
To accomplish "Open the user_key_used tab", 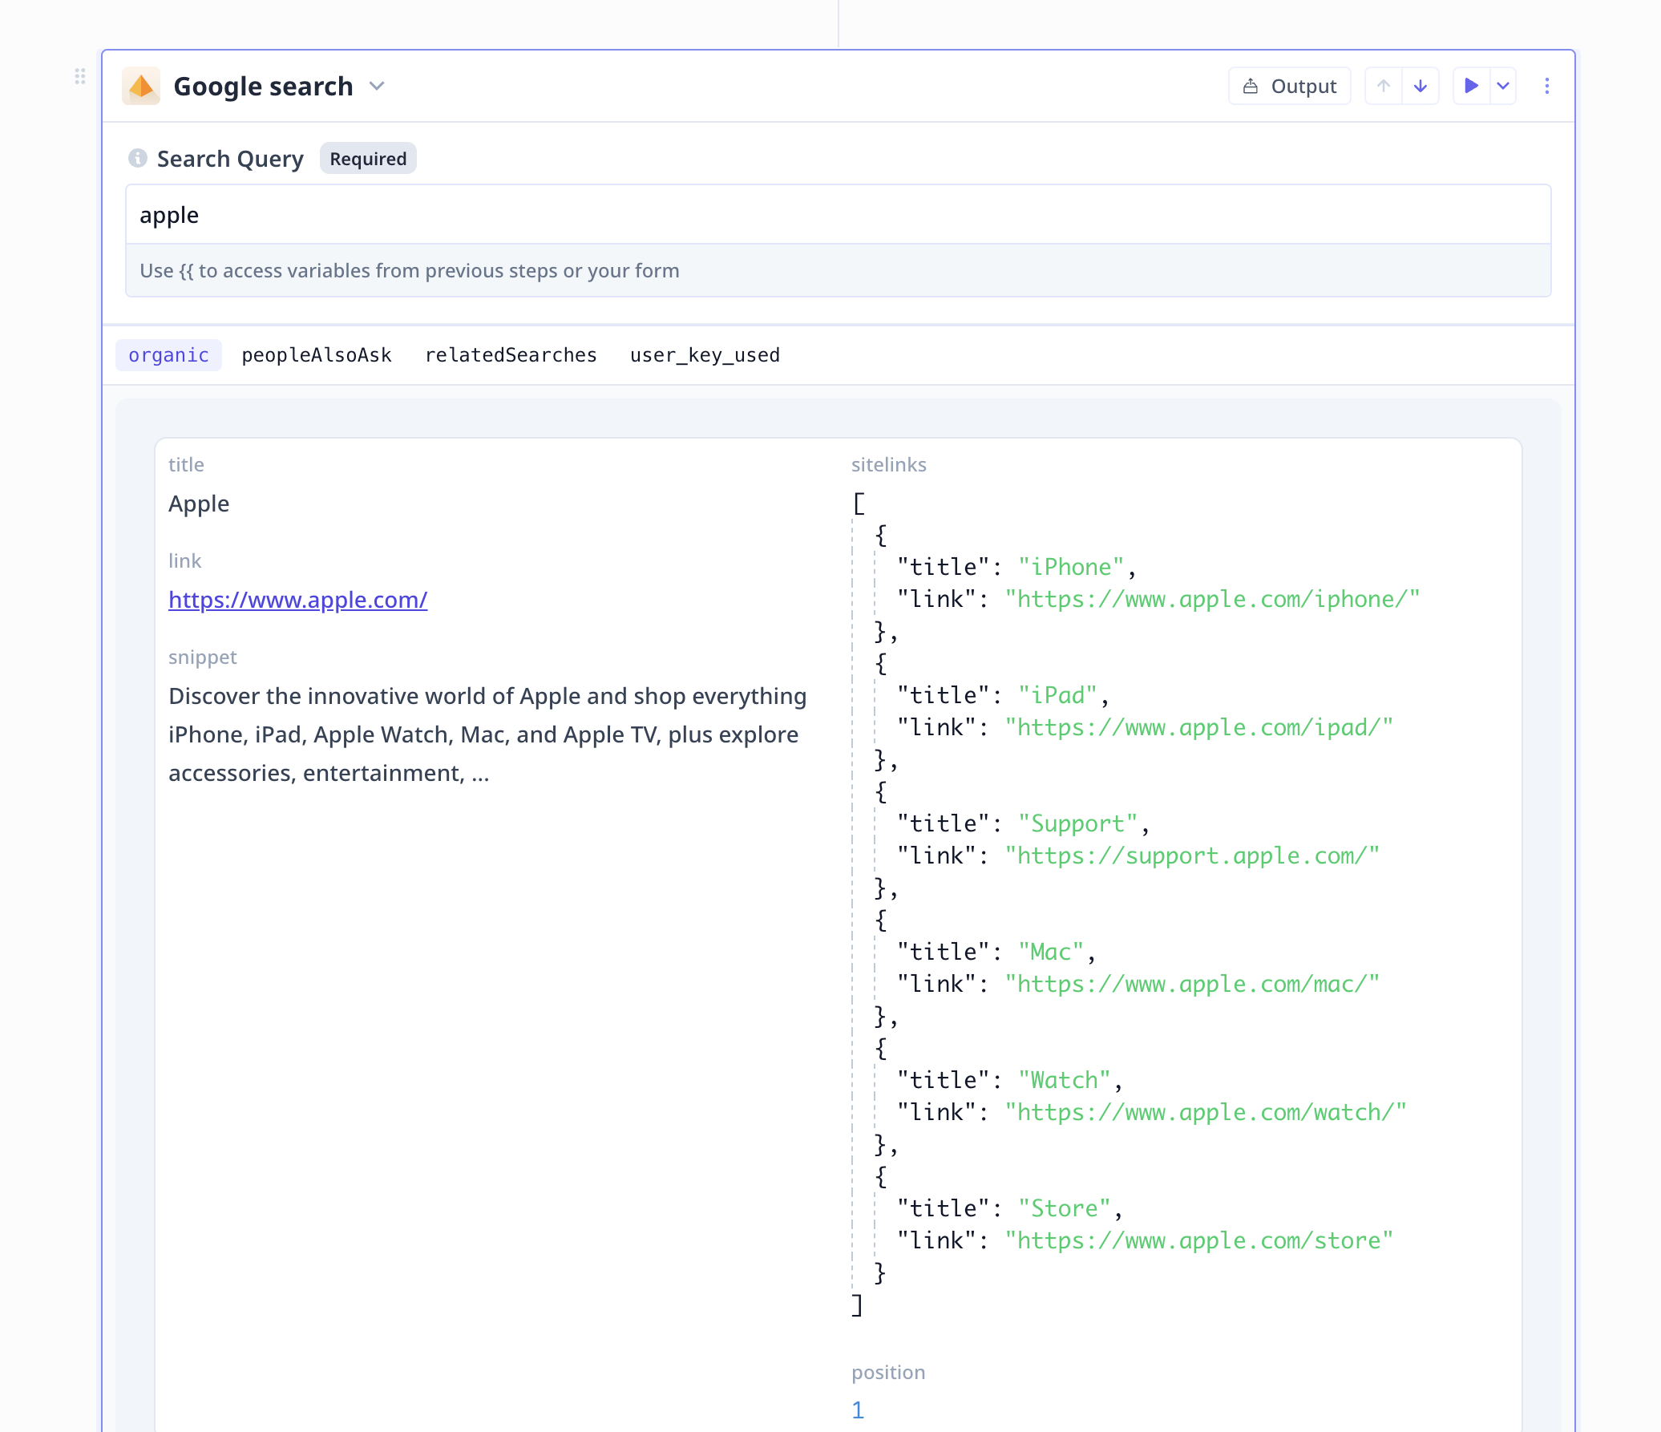I will (705, 355).
